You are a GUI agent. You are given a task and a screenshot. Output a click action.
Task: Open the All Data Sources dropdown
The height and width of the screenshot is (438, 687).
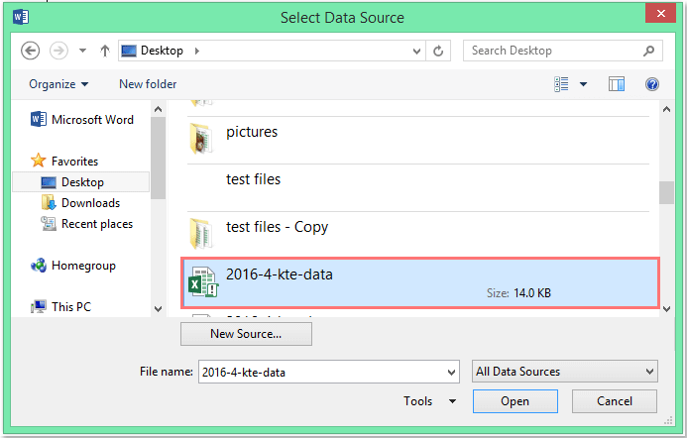pos(565,372)
